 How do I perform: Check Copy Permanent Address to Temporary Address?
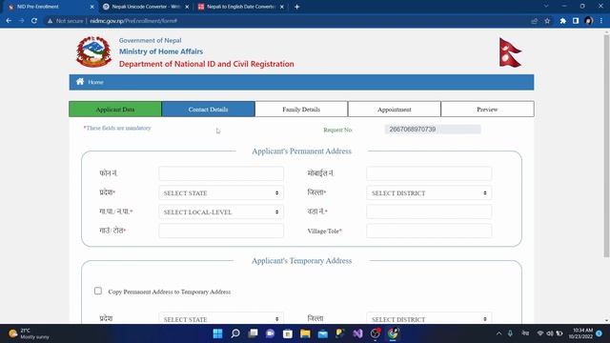tap(98, 291)
